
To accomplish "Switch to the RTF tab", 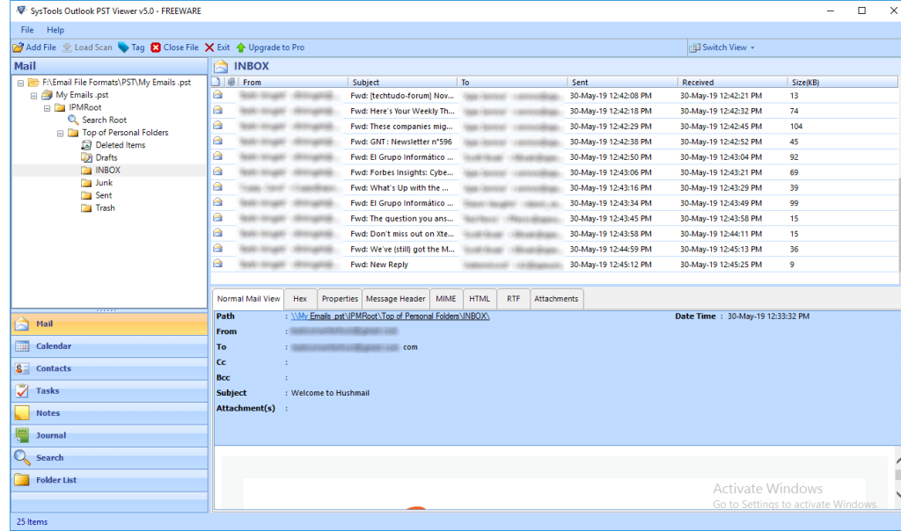I will (x=513, y=299).
